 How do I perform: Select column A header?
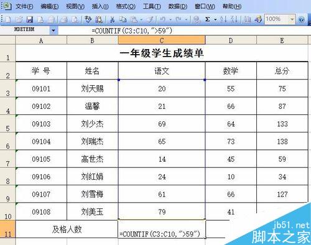click(x=41, y=40)
